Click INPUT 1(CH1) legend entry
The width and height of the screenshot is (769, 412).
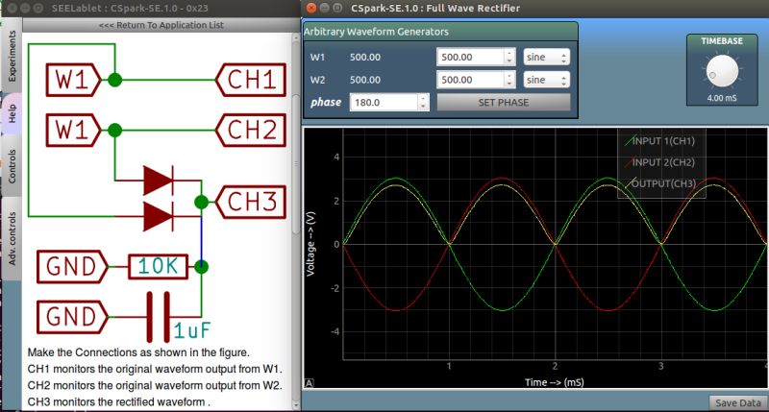[660, 141]
